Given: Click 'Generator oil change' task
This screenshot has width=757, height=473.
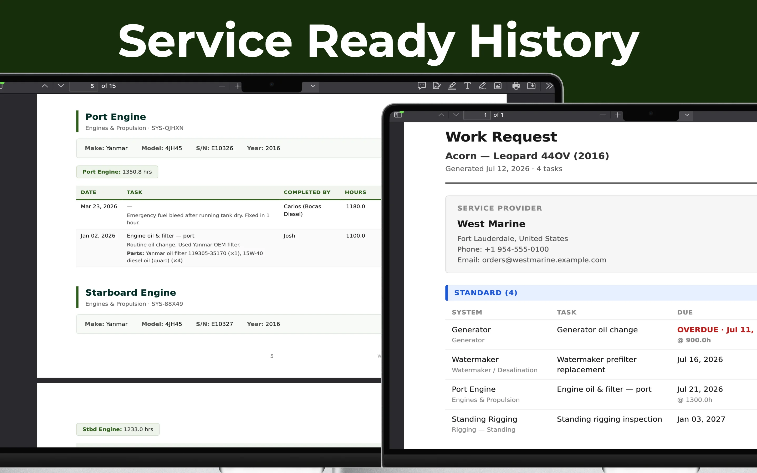Looking at the screenshot, I should click(597, 330).
